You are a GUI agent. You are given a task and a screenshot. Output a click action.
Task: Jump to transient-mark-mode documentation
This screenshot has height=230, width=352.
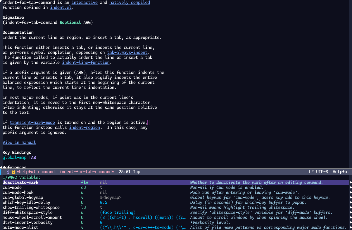[x=32, y=123]
